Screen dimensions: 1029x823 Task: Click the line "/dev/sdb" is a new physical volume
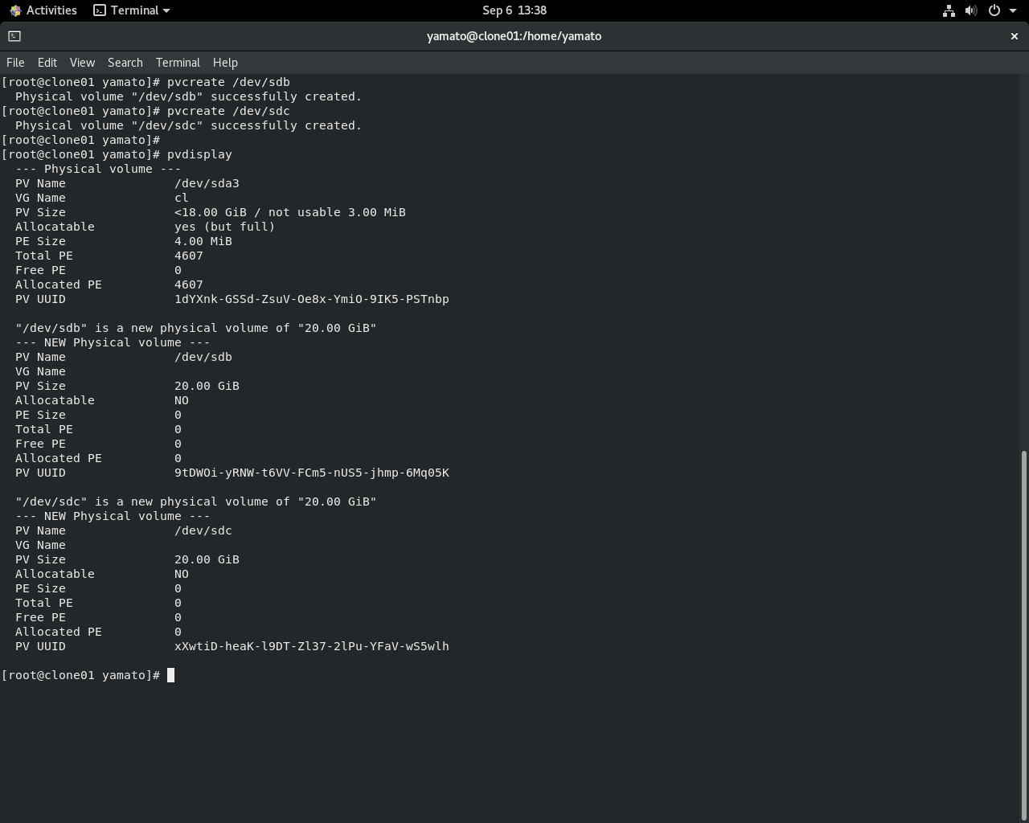coord(196,328)
